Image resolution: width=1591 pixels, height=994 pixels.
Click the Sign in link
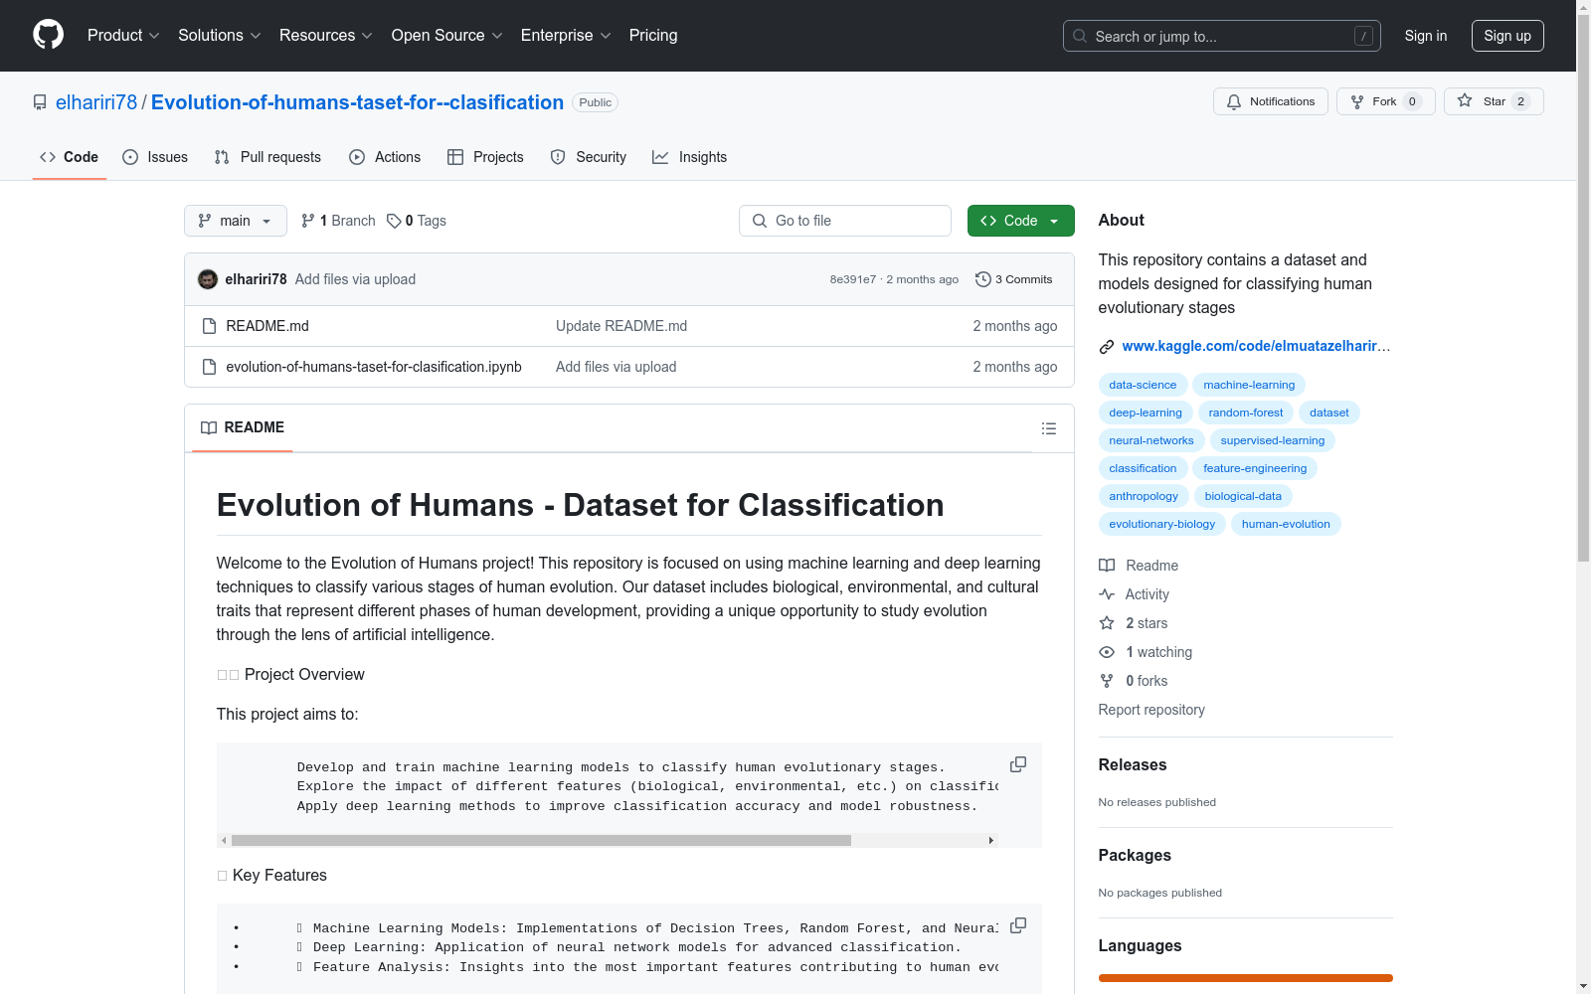tap(1426, 36)
